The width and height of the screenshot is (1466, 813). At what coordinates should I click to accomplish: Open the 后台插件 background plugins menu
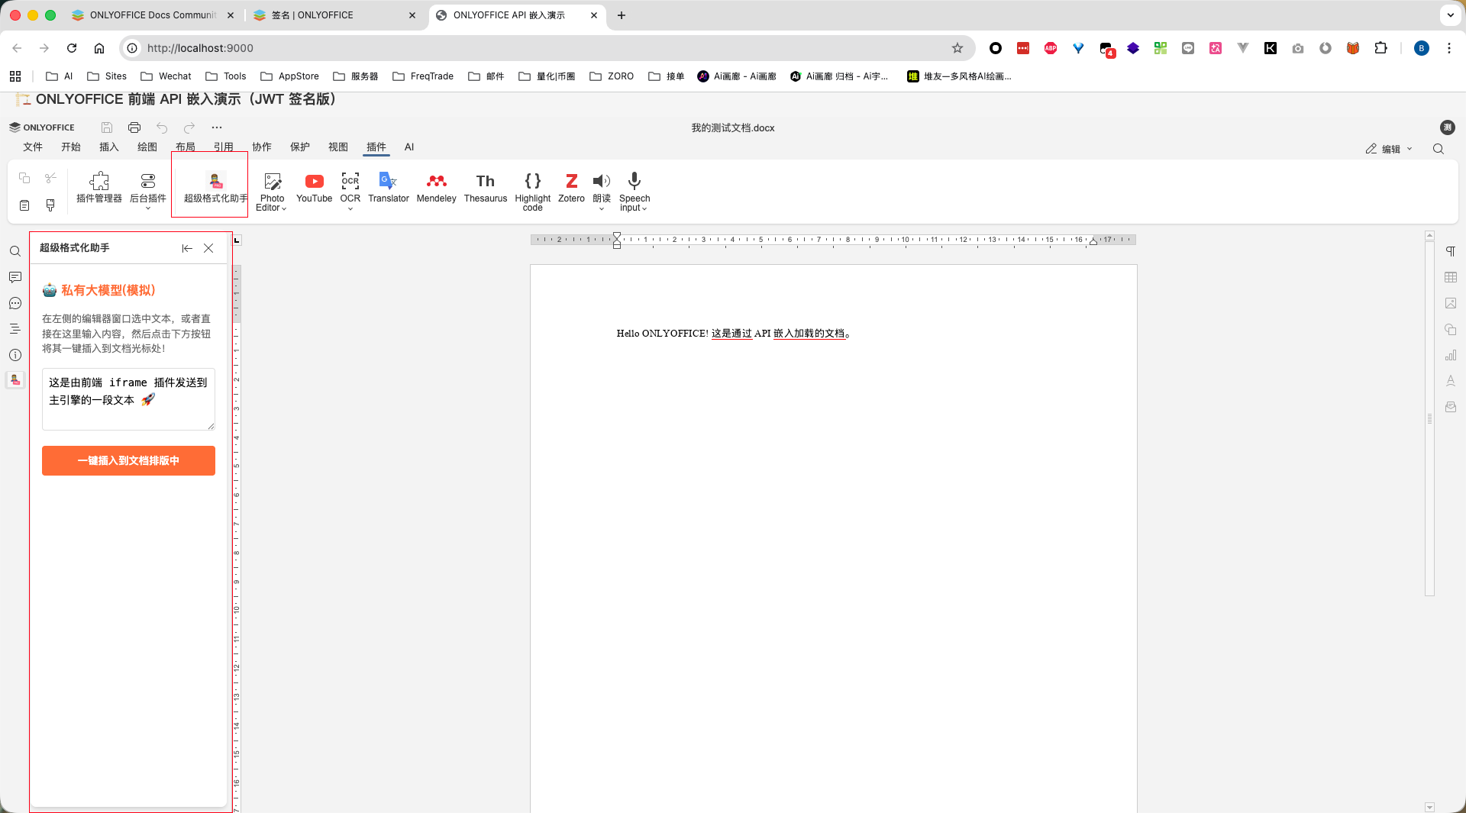(148, 191)
